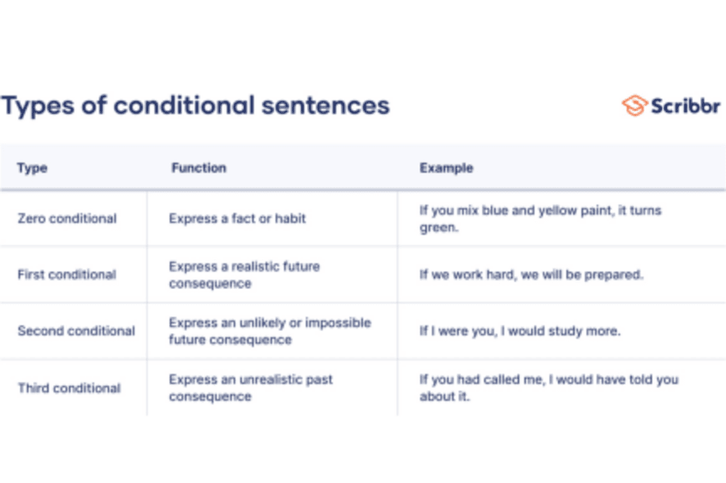The image size is (726, 483).
Task: Click the 'Third conditional' row label
Action: [69, 388]
